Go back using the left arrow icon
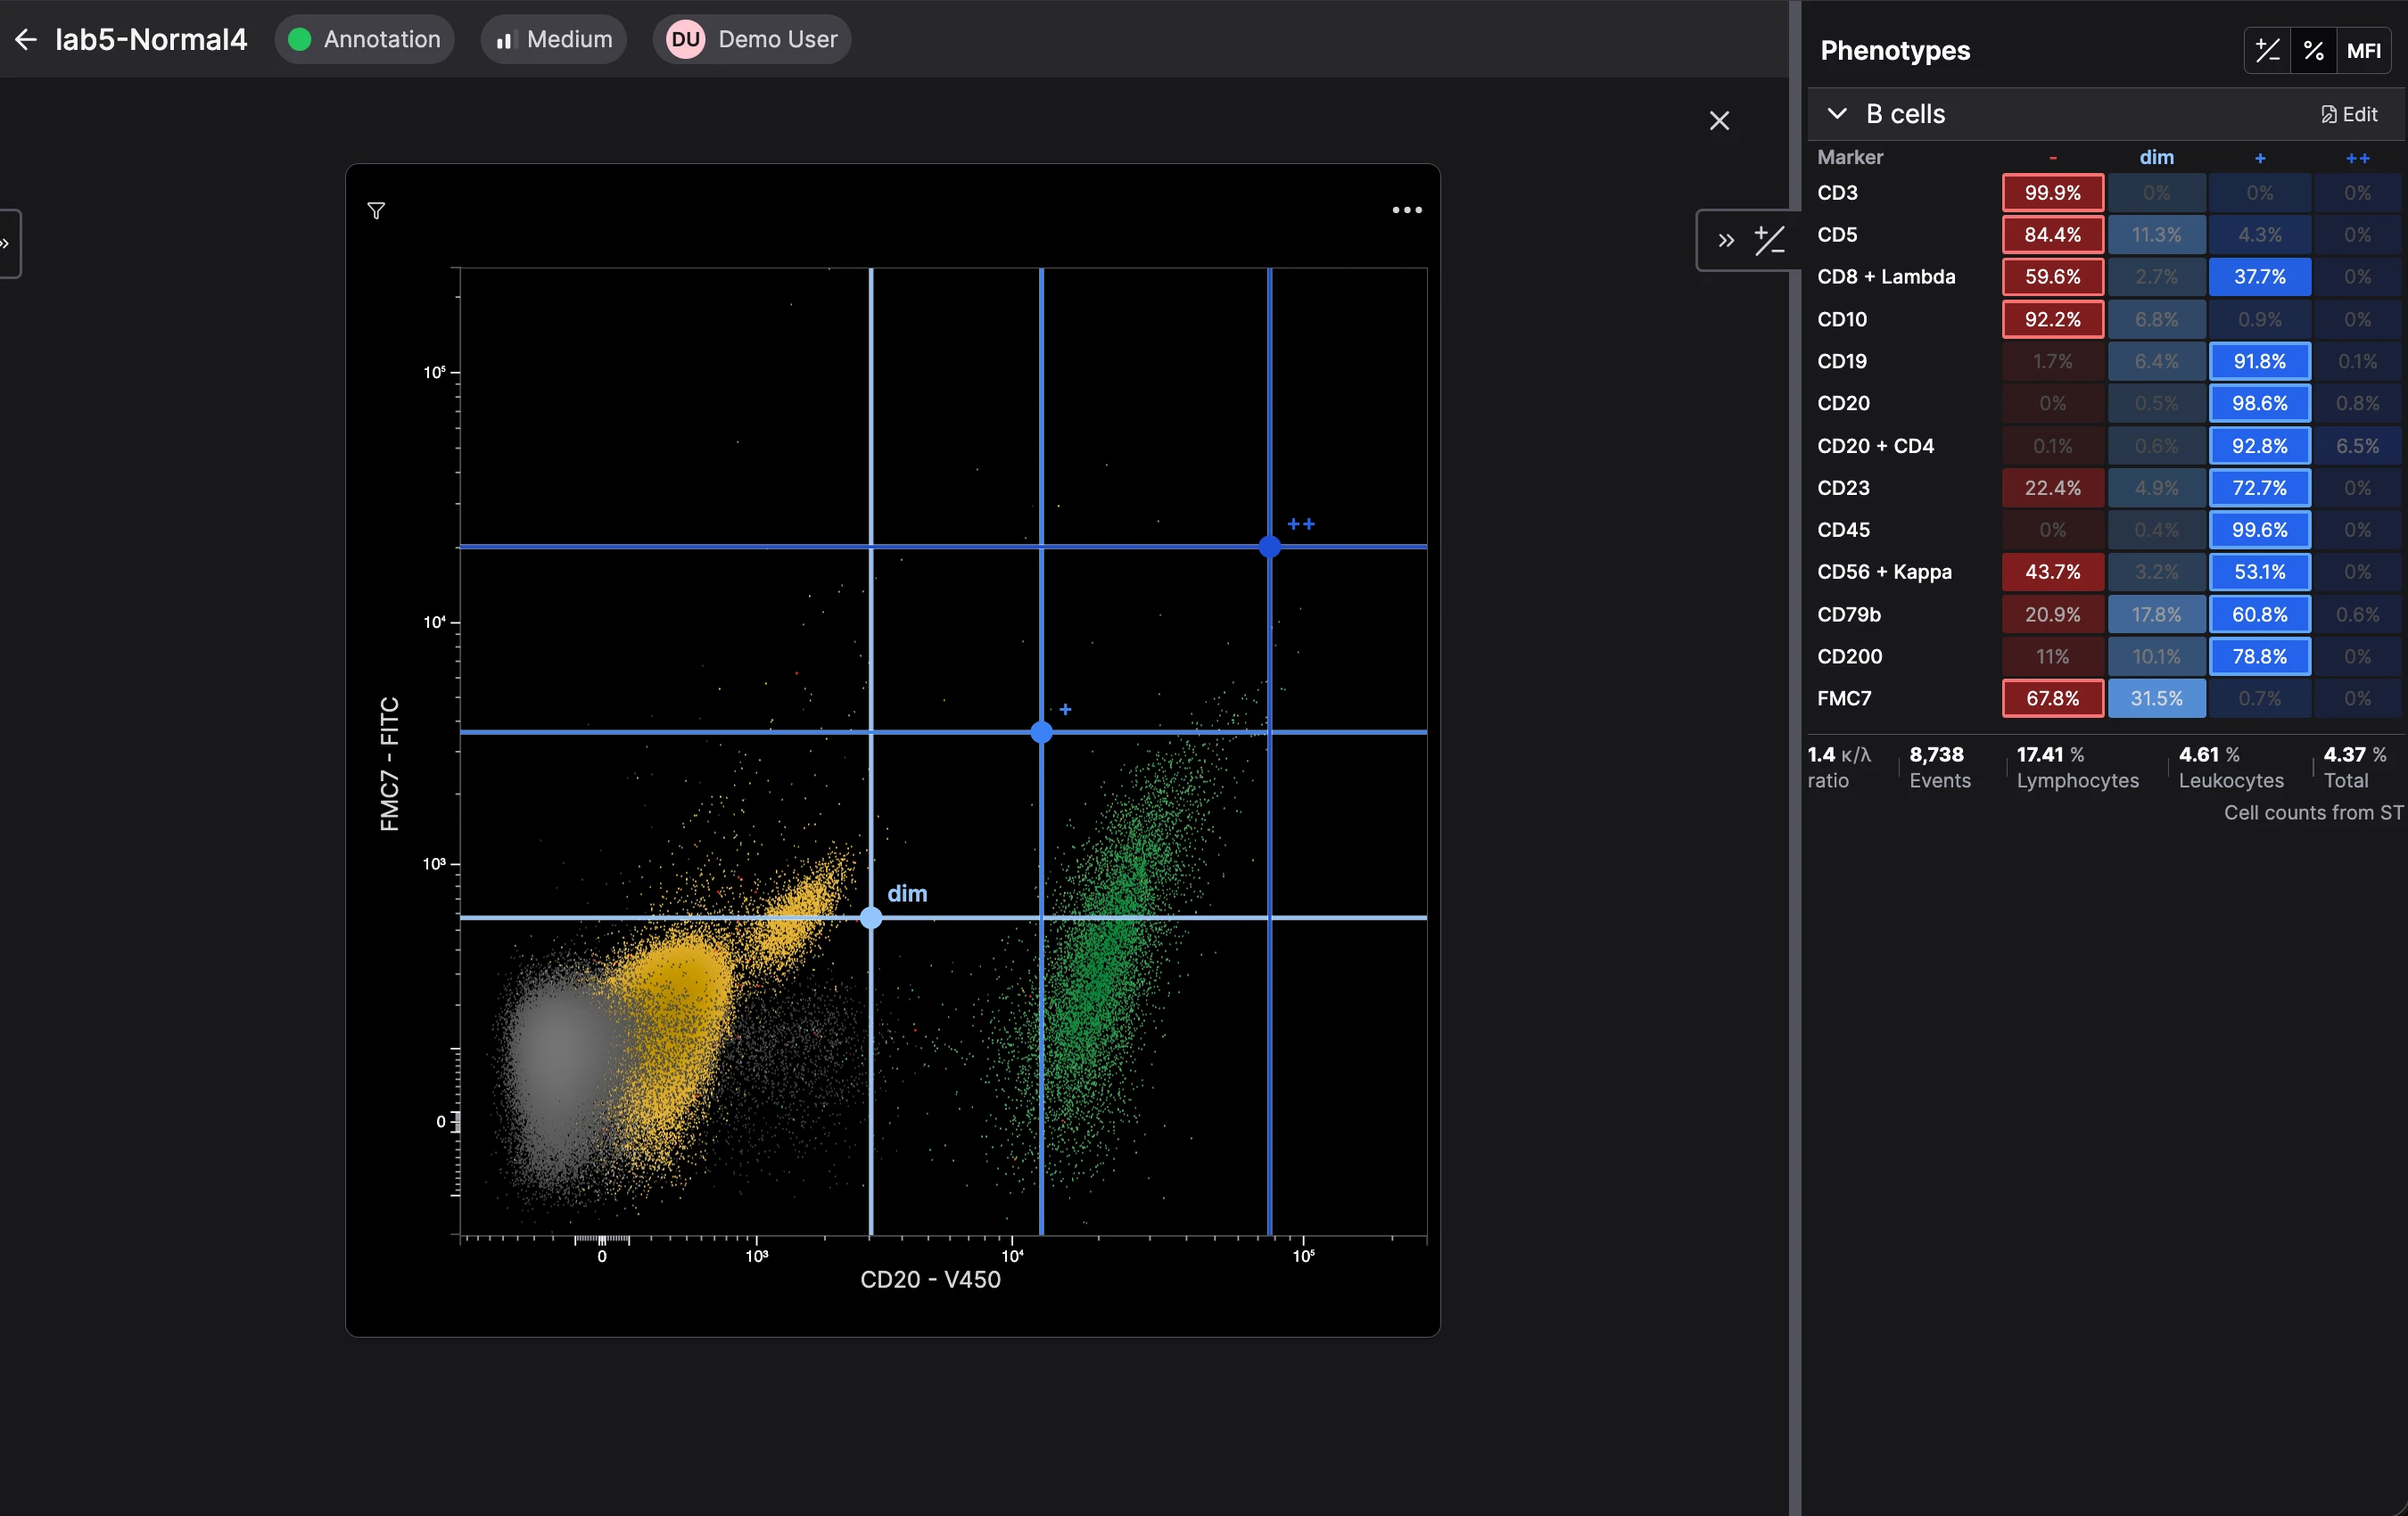 click(x=26, y=39)
